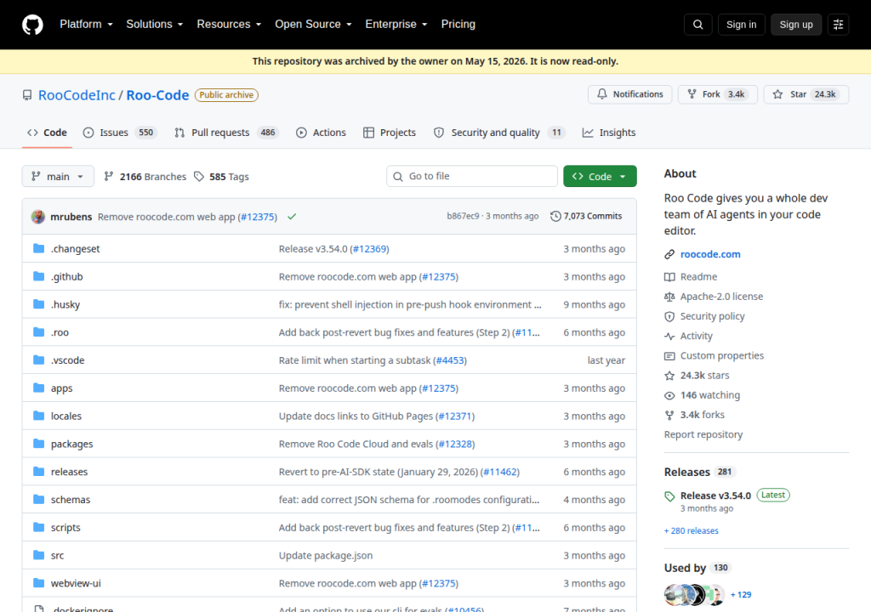Switch to the Issues tab
Viewport: 871px width, 612px height.
[120, 133]
